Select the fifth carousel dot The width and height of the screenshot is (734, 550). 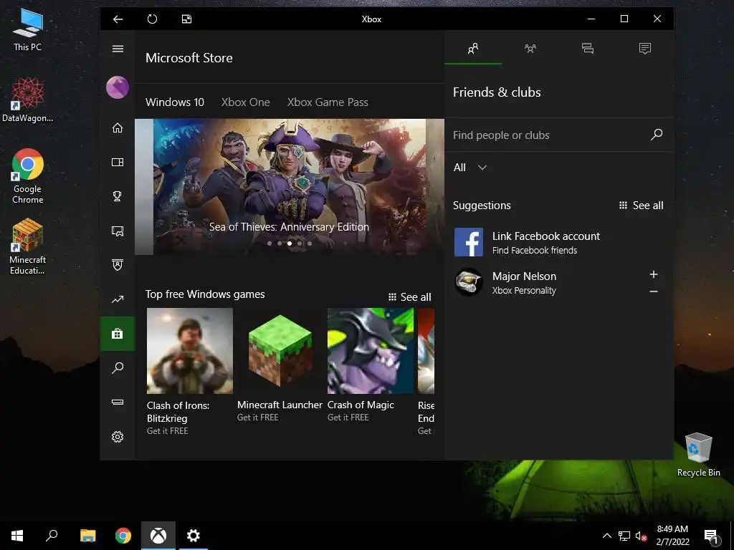click(310, 243)
